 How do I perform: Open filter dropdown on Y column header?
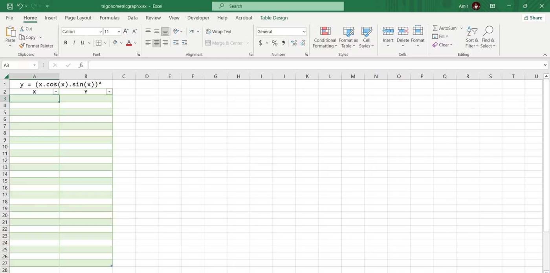[109, 92]
